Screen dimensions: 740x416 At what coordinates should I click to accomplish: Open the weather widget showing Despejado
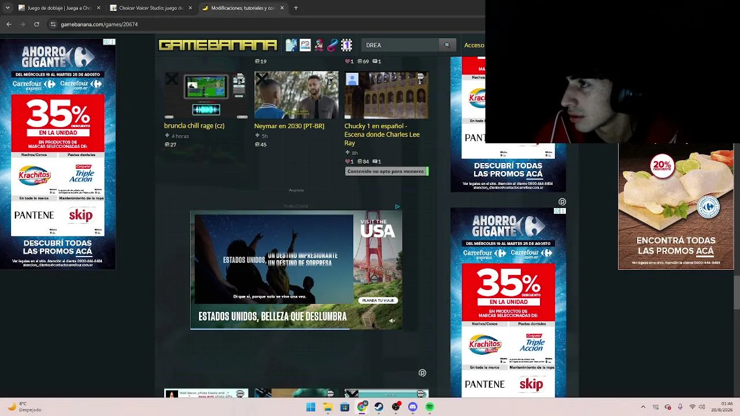click(23, 407)
